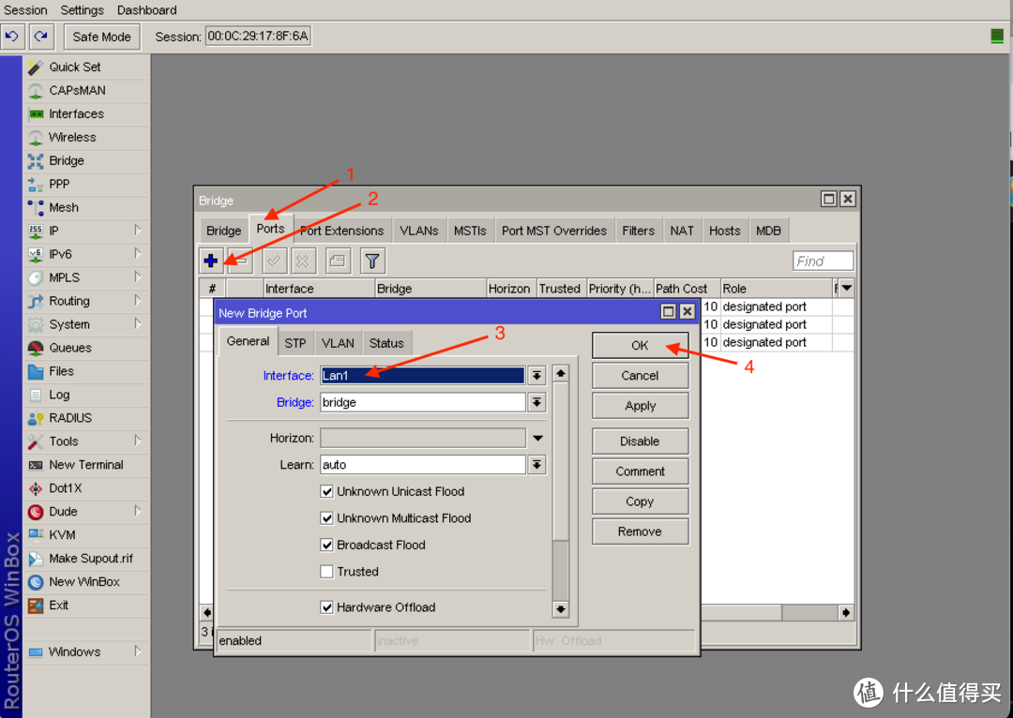Open Wireless sidebar item
The height and width of the screenshot is (718, 1013).
click(x=87, y=137)
